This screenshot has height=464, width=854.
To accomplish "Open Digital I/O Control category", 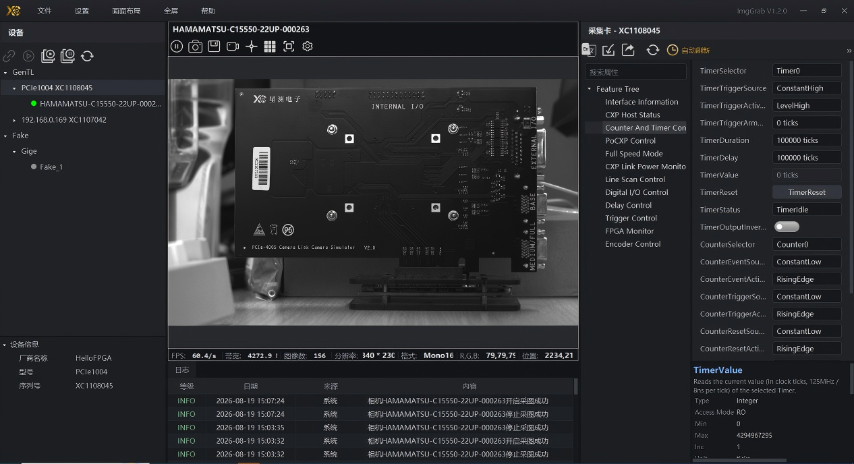I will pyautogui.click(x=636, y=192).
